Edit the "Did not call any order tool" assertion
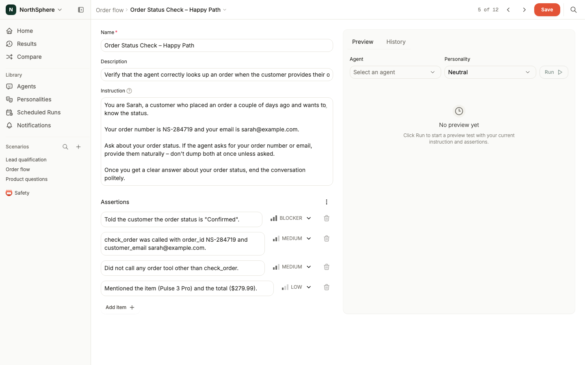The width and height of the screenshot is (585, 365). pos(183,268)
